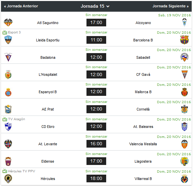Click the TV icon beside Esport 3
The width and height of the screenshot is (194, 186).
tap(5, 32)
